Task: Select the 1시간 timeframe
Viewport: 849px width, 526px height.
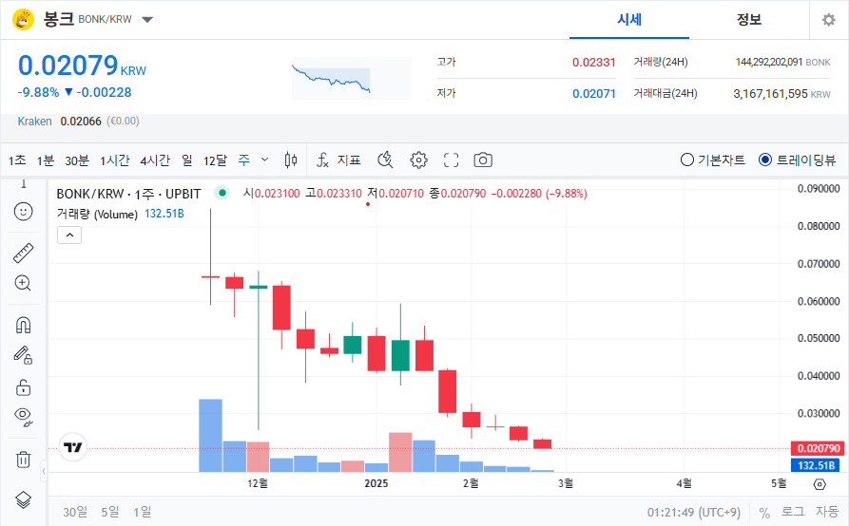Action: [115, 160]
